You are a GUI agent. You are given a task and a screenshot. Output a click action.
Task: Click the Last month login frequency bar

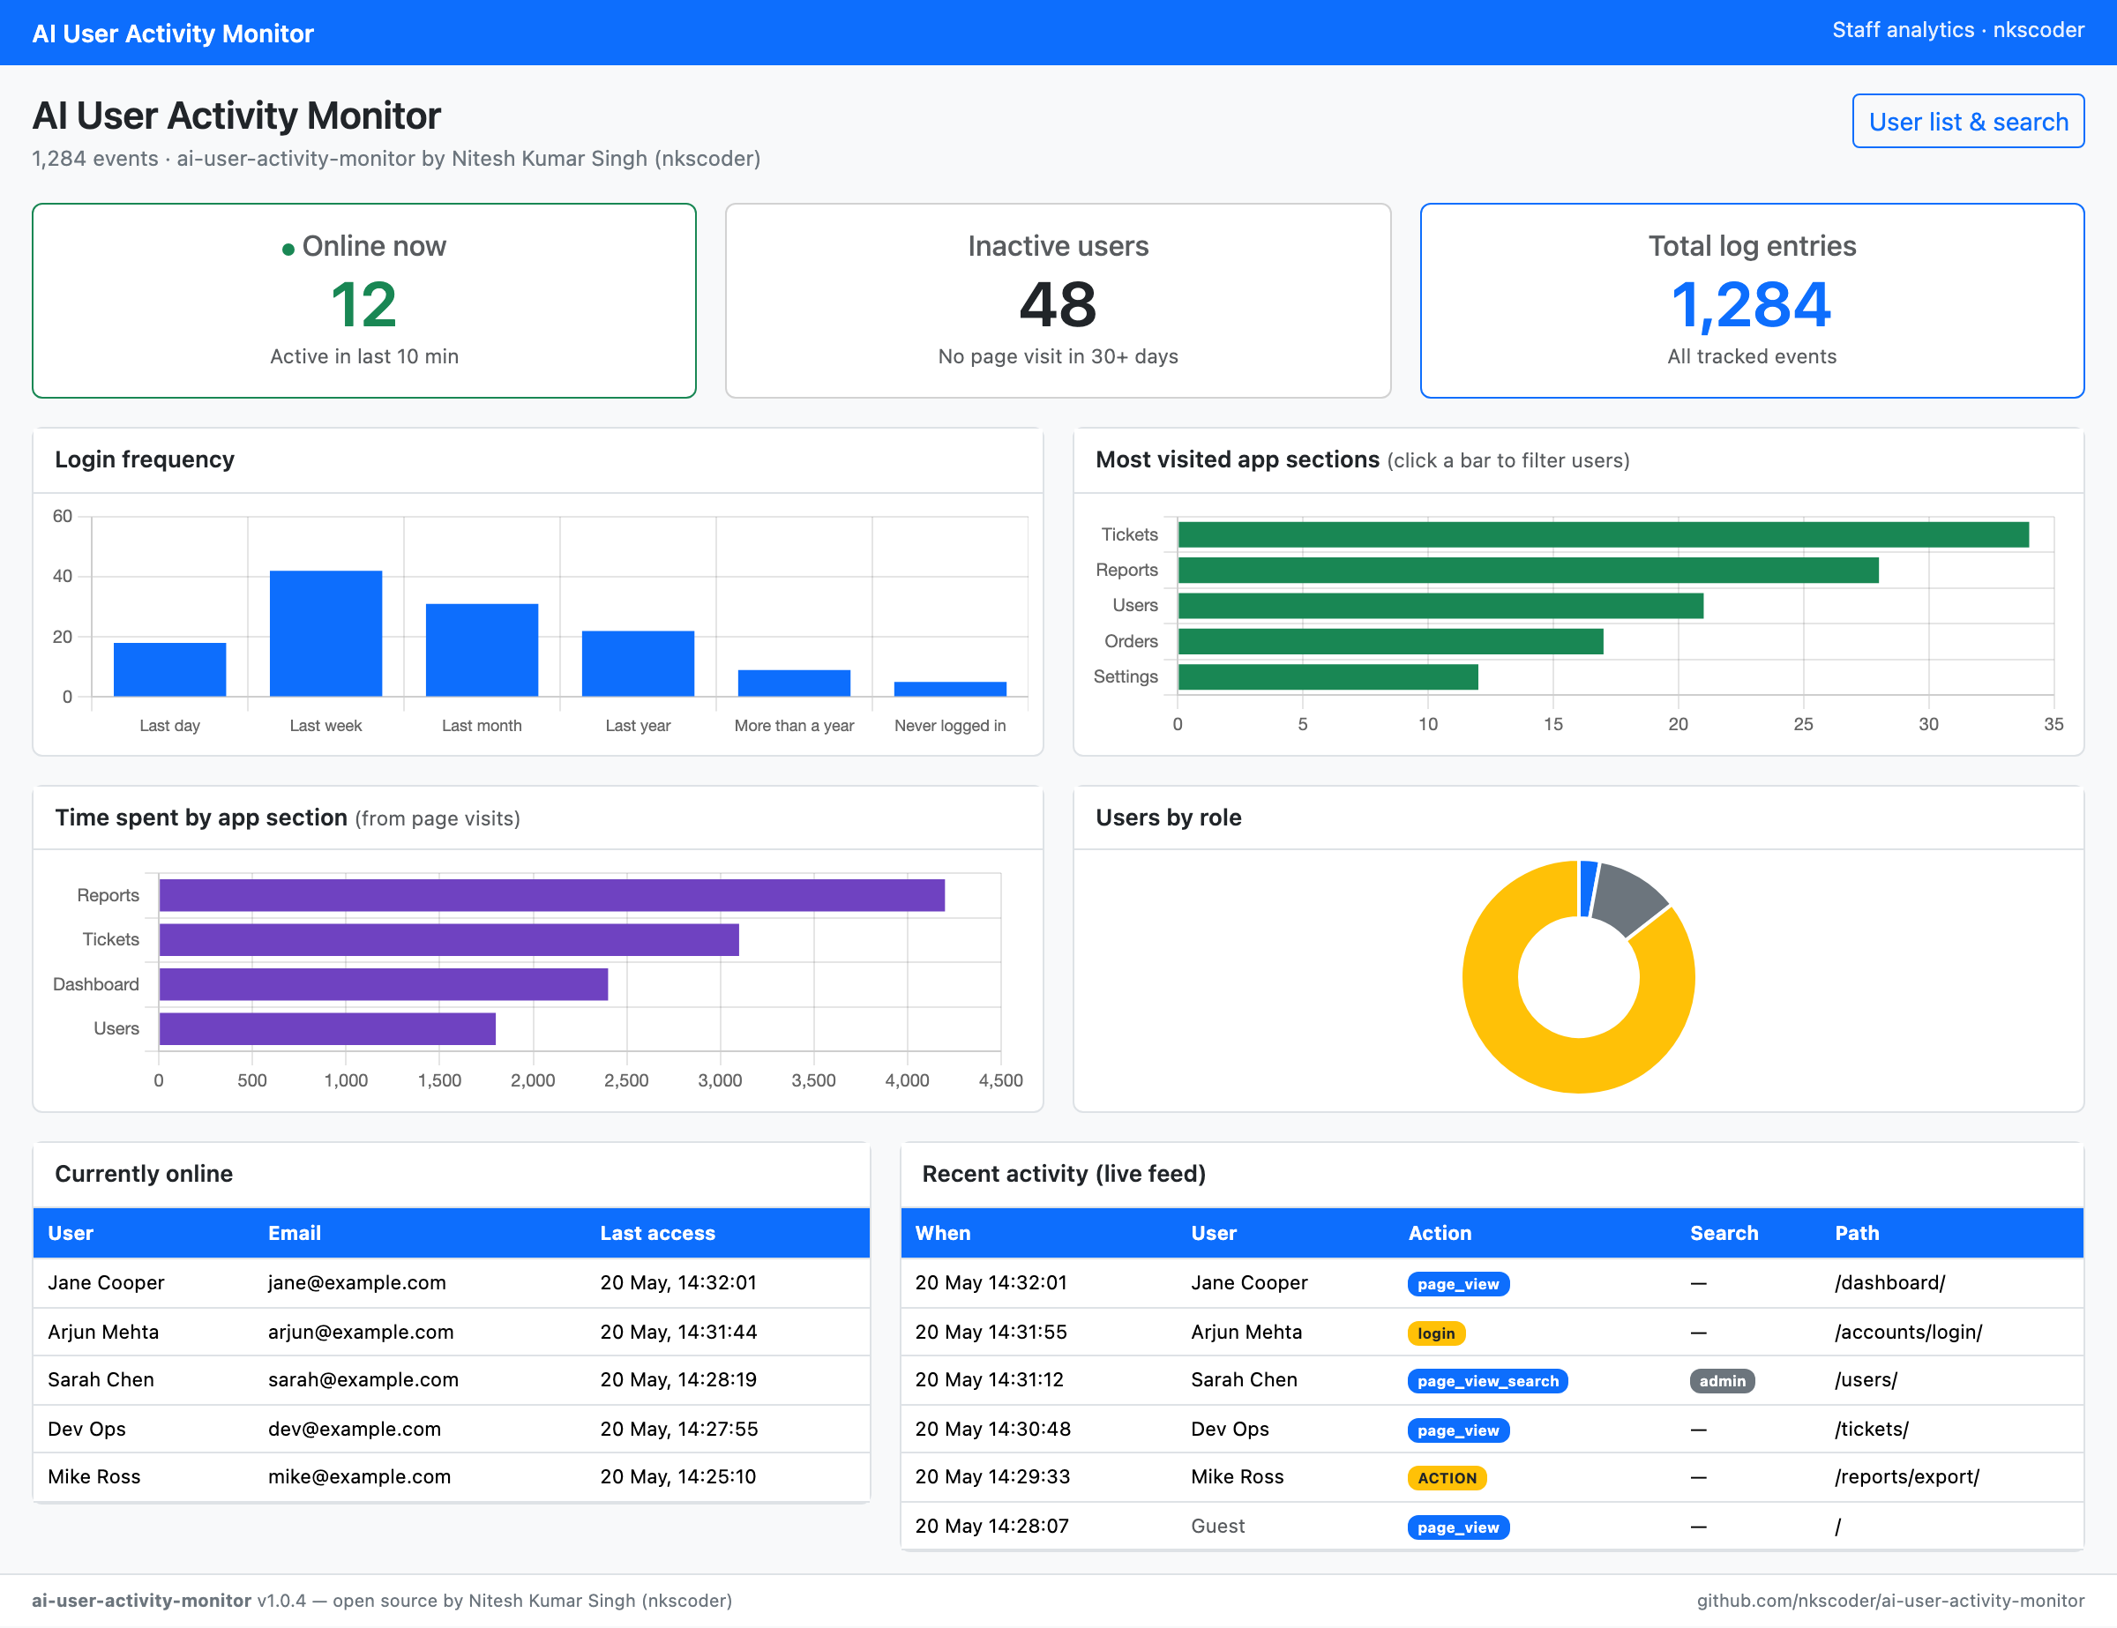(x=482, y=649)
